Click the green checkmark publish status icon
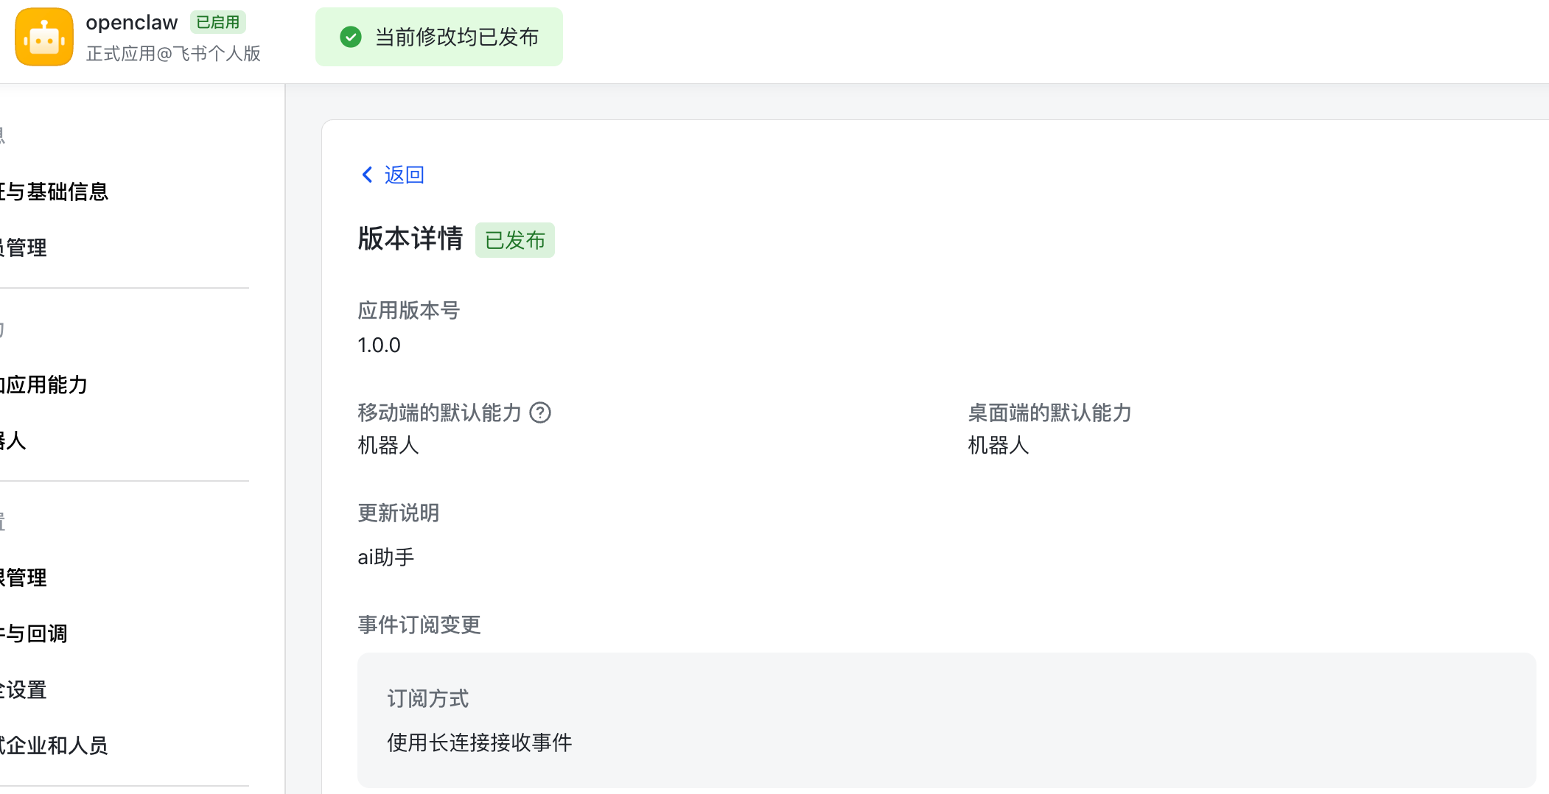The height and width of the screenshot is (794, 1549). pos(351,37)
